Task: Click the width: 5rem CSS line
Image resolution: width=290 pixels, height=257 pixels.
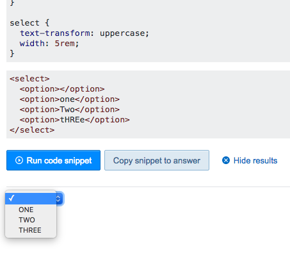Action: point(49,44)
